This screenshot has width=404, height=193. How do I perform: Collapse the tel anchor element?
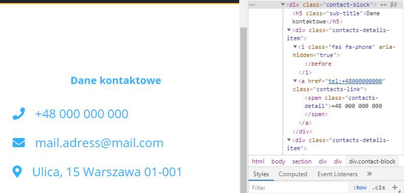(295, 81)
